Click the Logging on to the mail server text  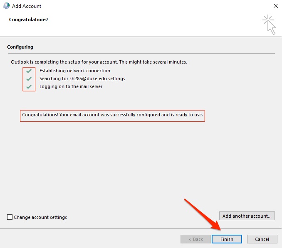pos(71,86)
